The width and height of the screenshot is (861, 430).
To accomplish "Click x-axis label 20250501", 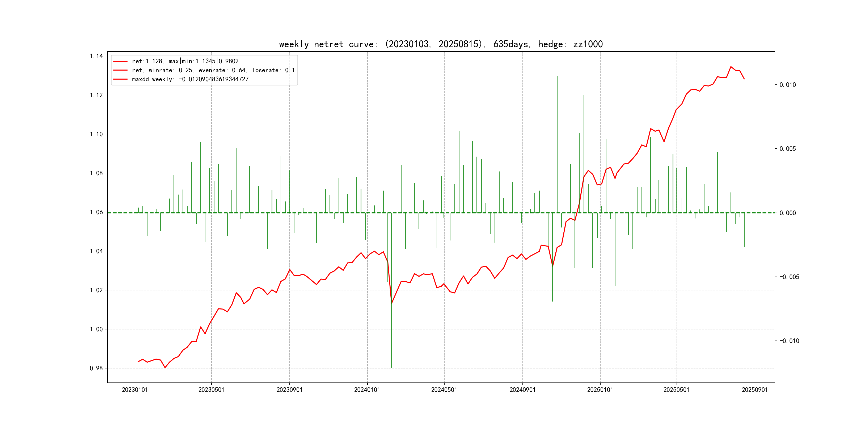I will pos(676,390).
